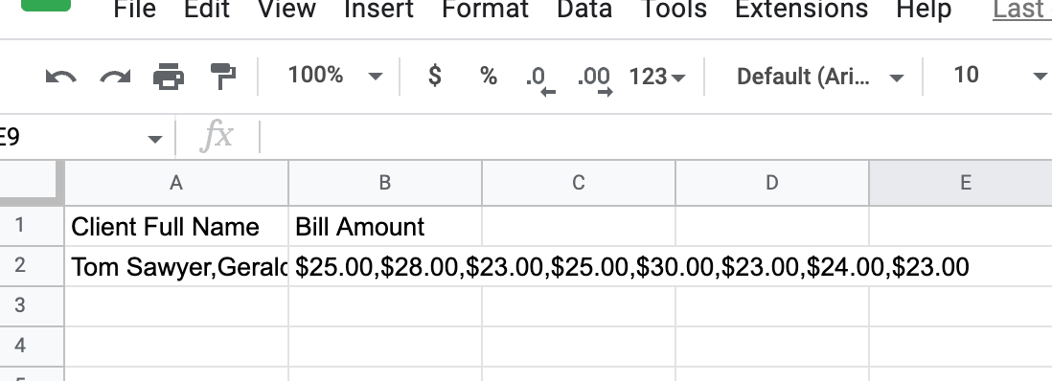1052x381 pixels.
Task: Click inside the formula bar input
Action: click(657, 138)
